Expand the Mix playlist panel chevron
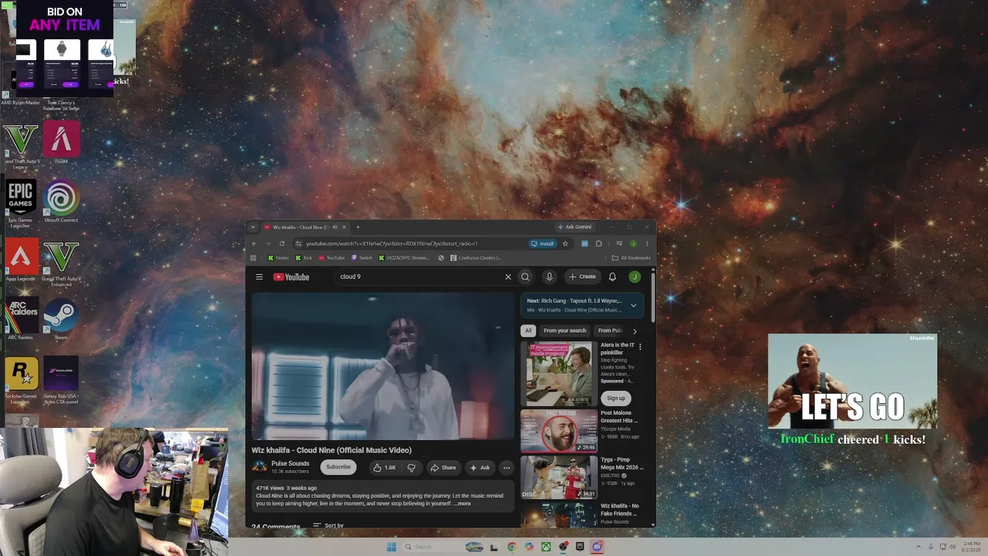The height and width of the screenshot is (556, 988). (634, 305)
